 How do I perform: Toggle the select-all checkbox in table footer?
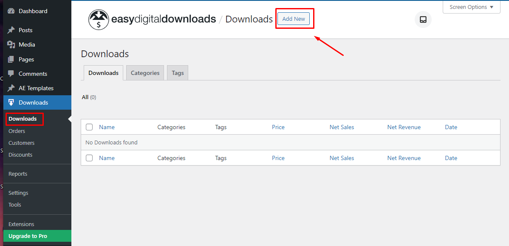pyautogui.click(x=89, y=158)
